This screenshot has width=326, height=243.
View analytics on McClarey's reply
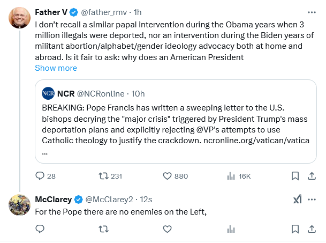pos(231,229)
